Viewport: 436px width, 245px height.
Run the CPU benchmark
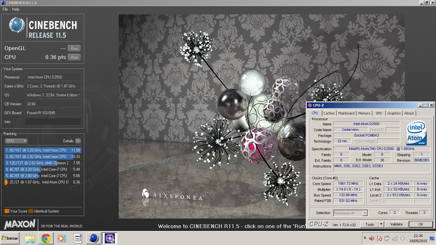pyautogui.click(x=74, y=57)
